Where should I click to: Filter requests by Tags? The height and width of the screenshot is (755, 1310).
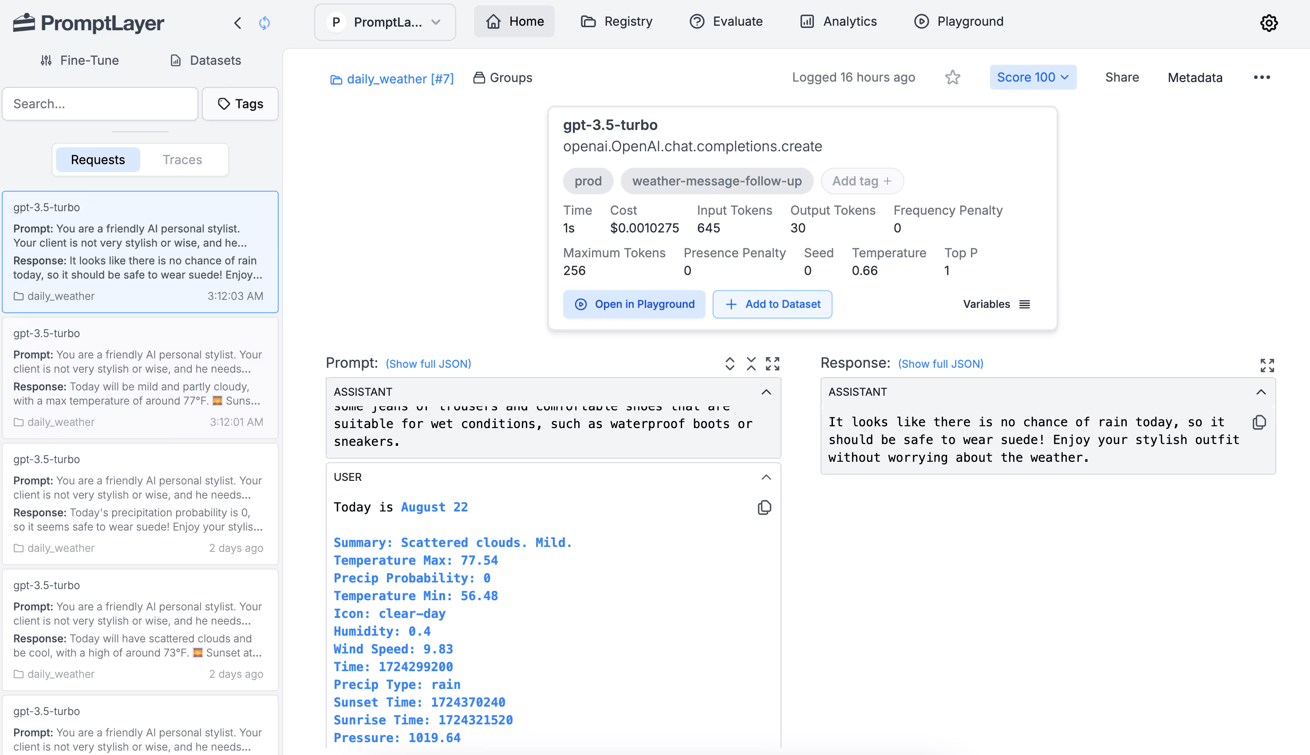point(240,104)
